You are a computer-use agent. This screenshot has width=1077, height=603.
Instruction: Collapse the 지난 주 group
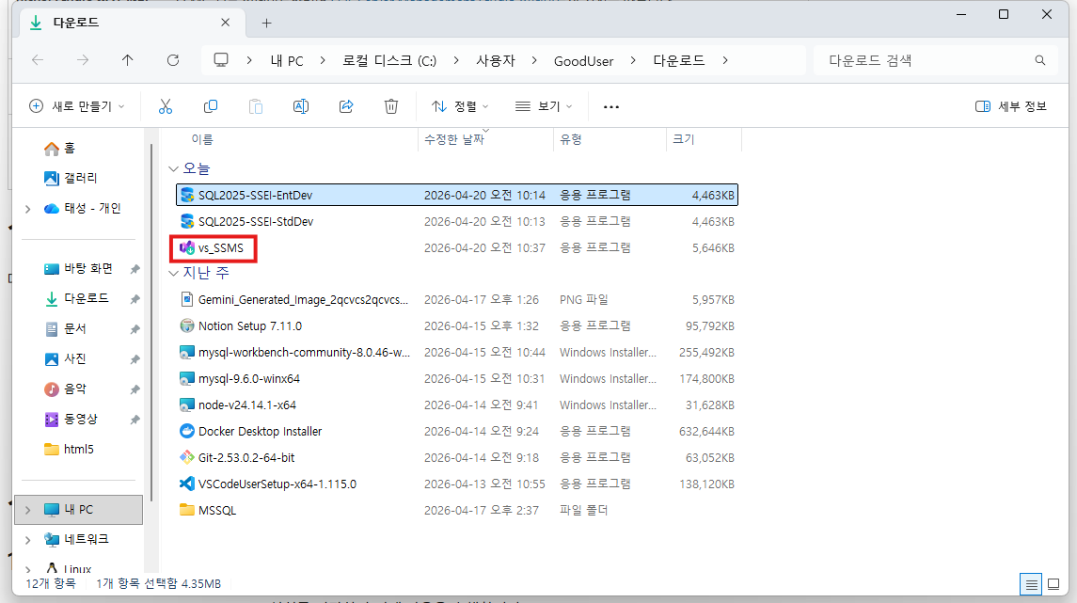(x=174, y=273)
